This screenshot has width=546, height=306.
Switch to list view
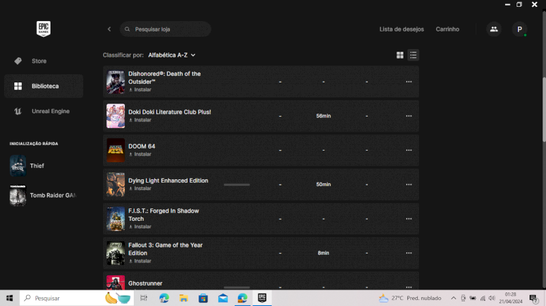click(413, 55)
